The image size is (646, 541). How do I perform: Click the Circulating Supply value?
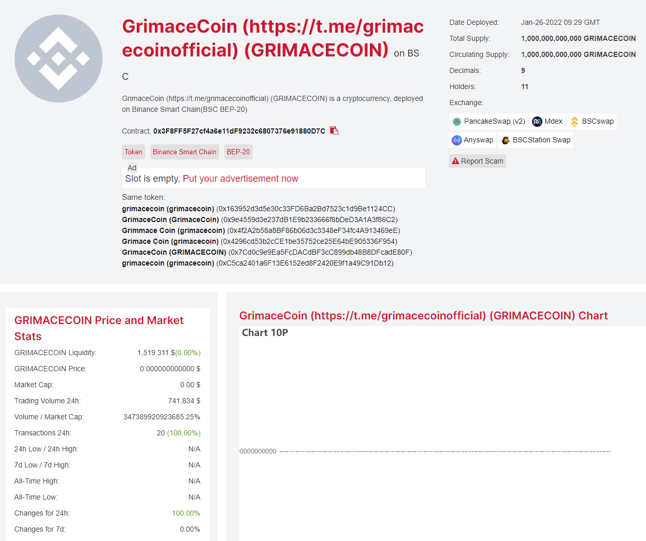[x=578, y=54]
